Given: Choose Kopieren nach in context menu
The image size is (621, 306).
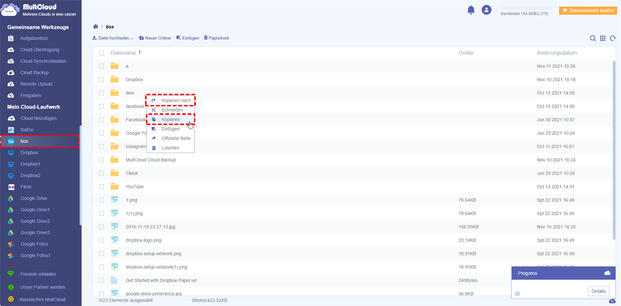Looking at the screenshot, I should [170, 100].
